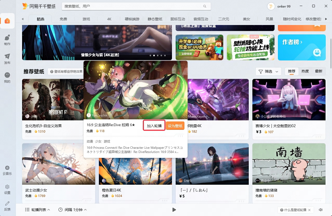Open the 筛选 filter dropdown
The width and height of the screenshot is (332, 216).
point(269,71)
